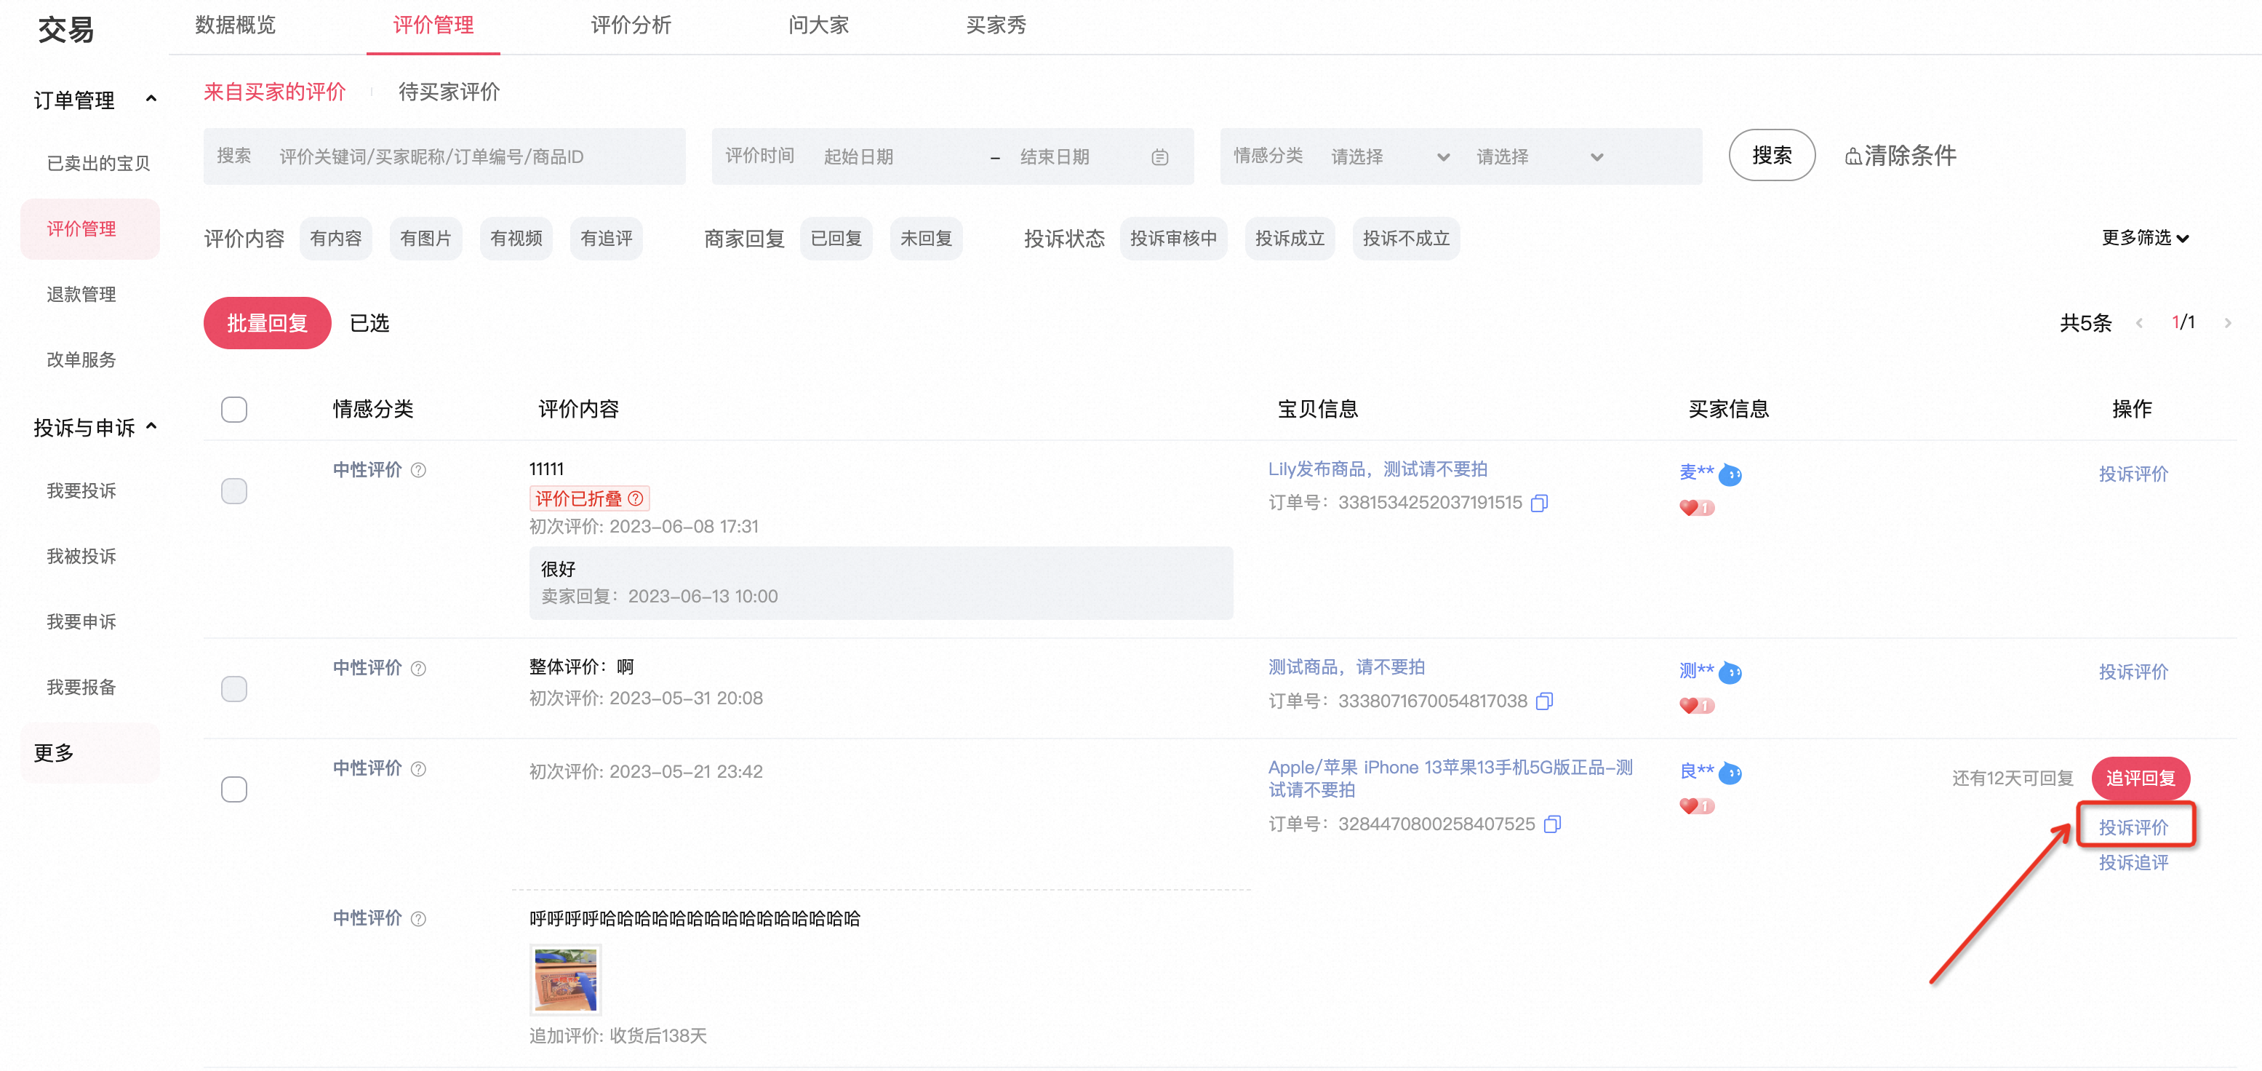Image resolution: width=2262 pixels, height=1071 pixels.
Task: Switch to the 数据概览 tab
Action: (236, 25)
